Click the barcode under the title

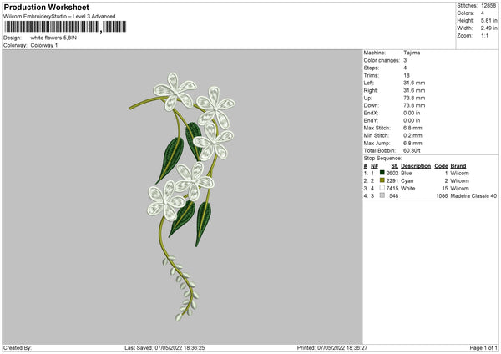pos(65,27)
